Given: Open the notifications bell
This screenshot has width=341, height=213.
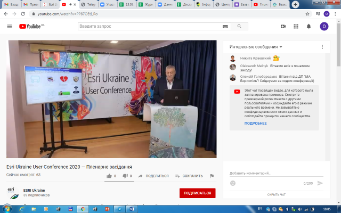Looking at the screenshot, I should (308, 26).
